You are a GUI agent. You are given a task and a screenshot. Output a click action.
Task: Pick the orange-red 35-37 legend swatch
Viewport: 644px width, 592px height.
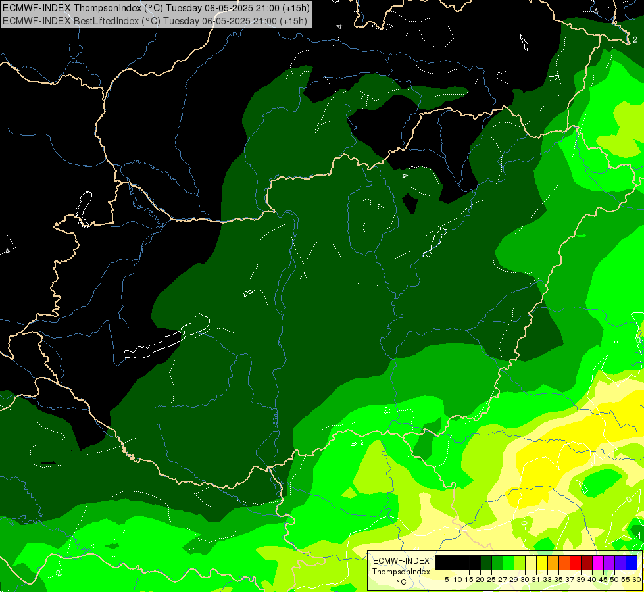(564, 562)
